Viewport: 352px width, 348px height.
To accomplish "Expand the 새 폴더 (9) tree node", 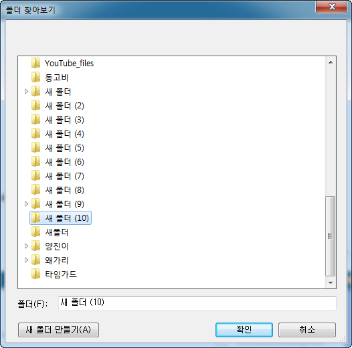I will 26,204.
